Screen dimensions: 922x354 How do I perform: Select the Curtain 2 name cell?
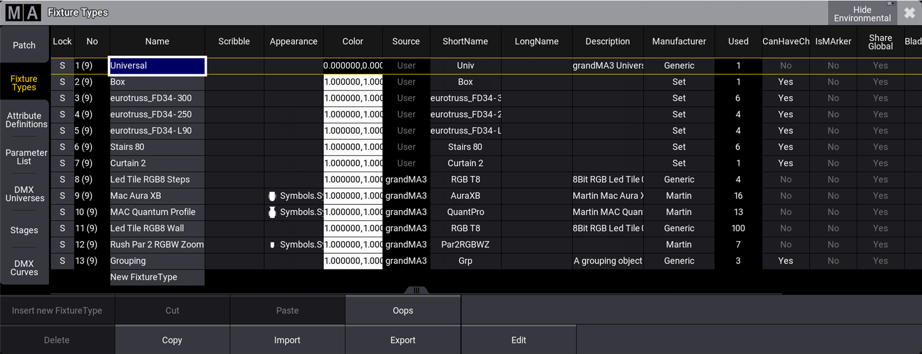pyautogui.click(x=157, y=163)
